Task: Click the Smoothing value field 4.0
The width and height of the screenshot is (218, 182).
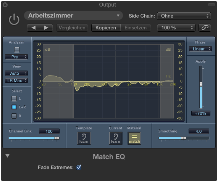Action: [x=199, y=131]
